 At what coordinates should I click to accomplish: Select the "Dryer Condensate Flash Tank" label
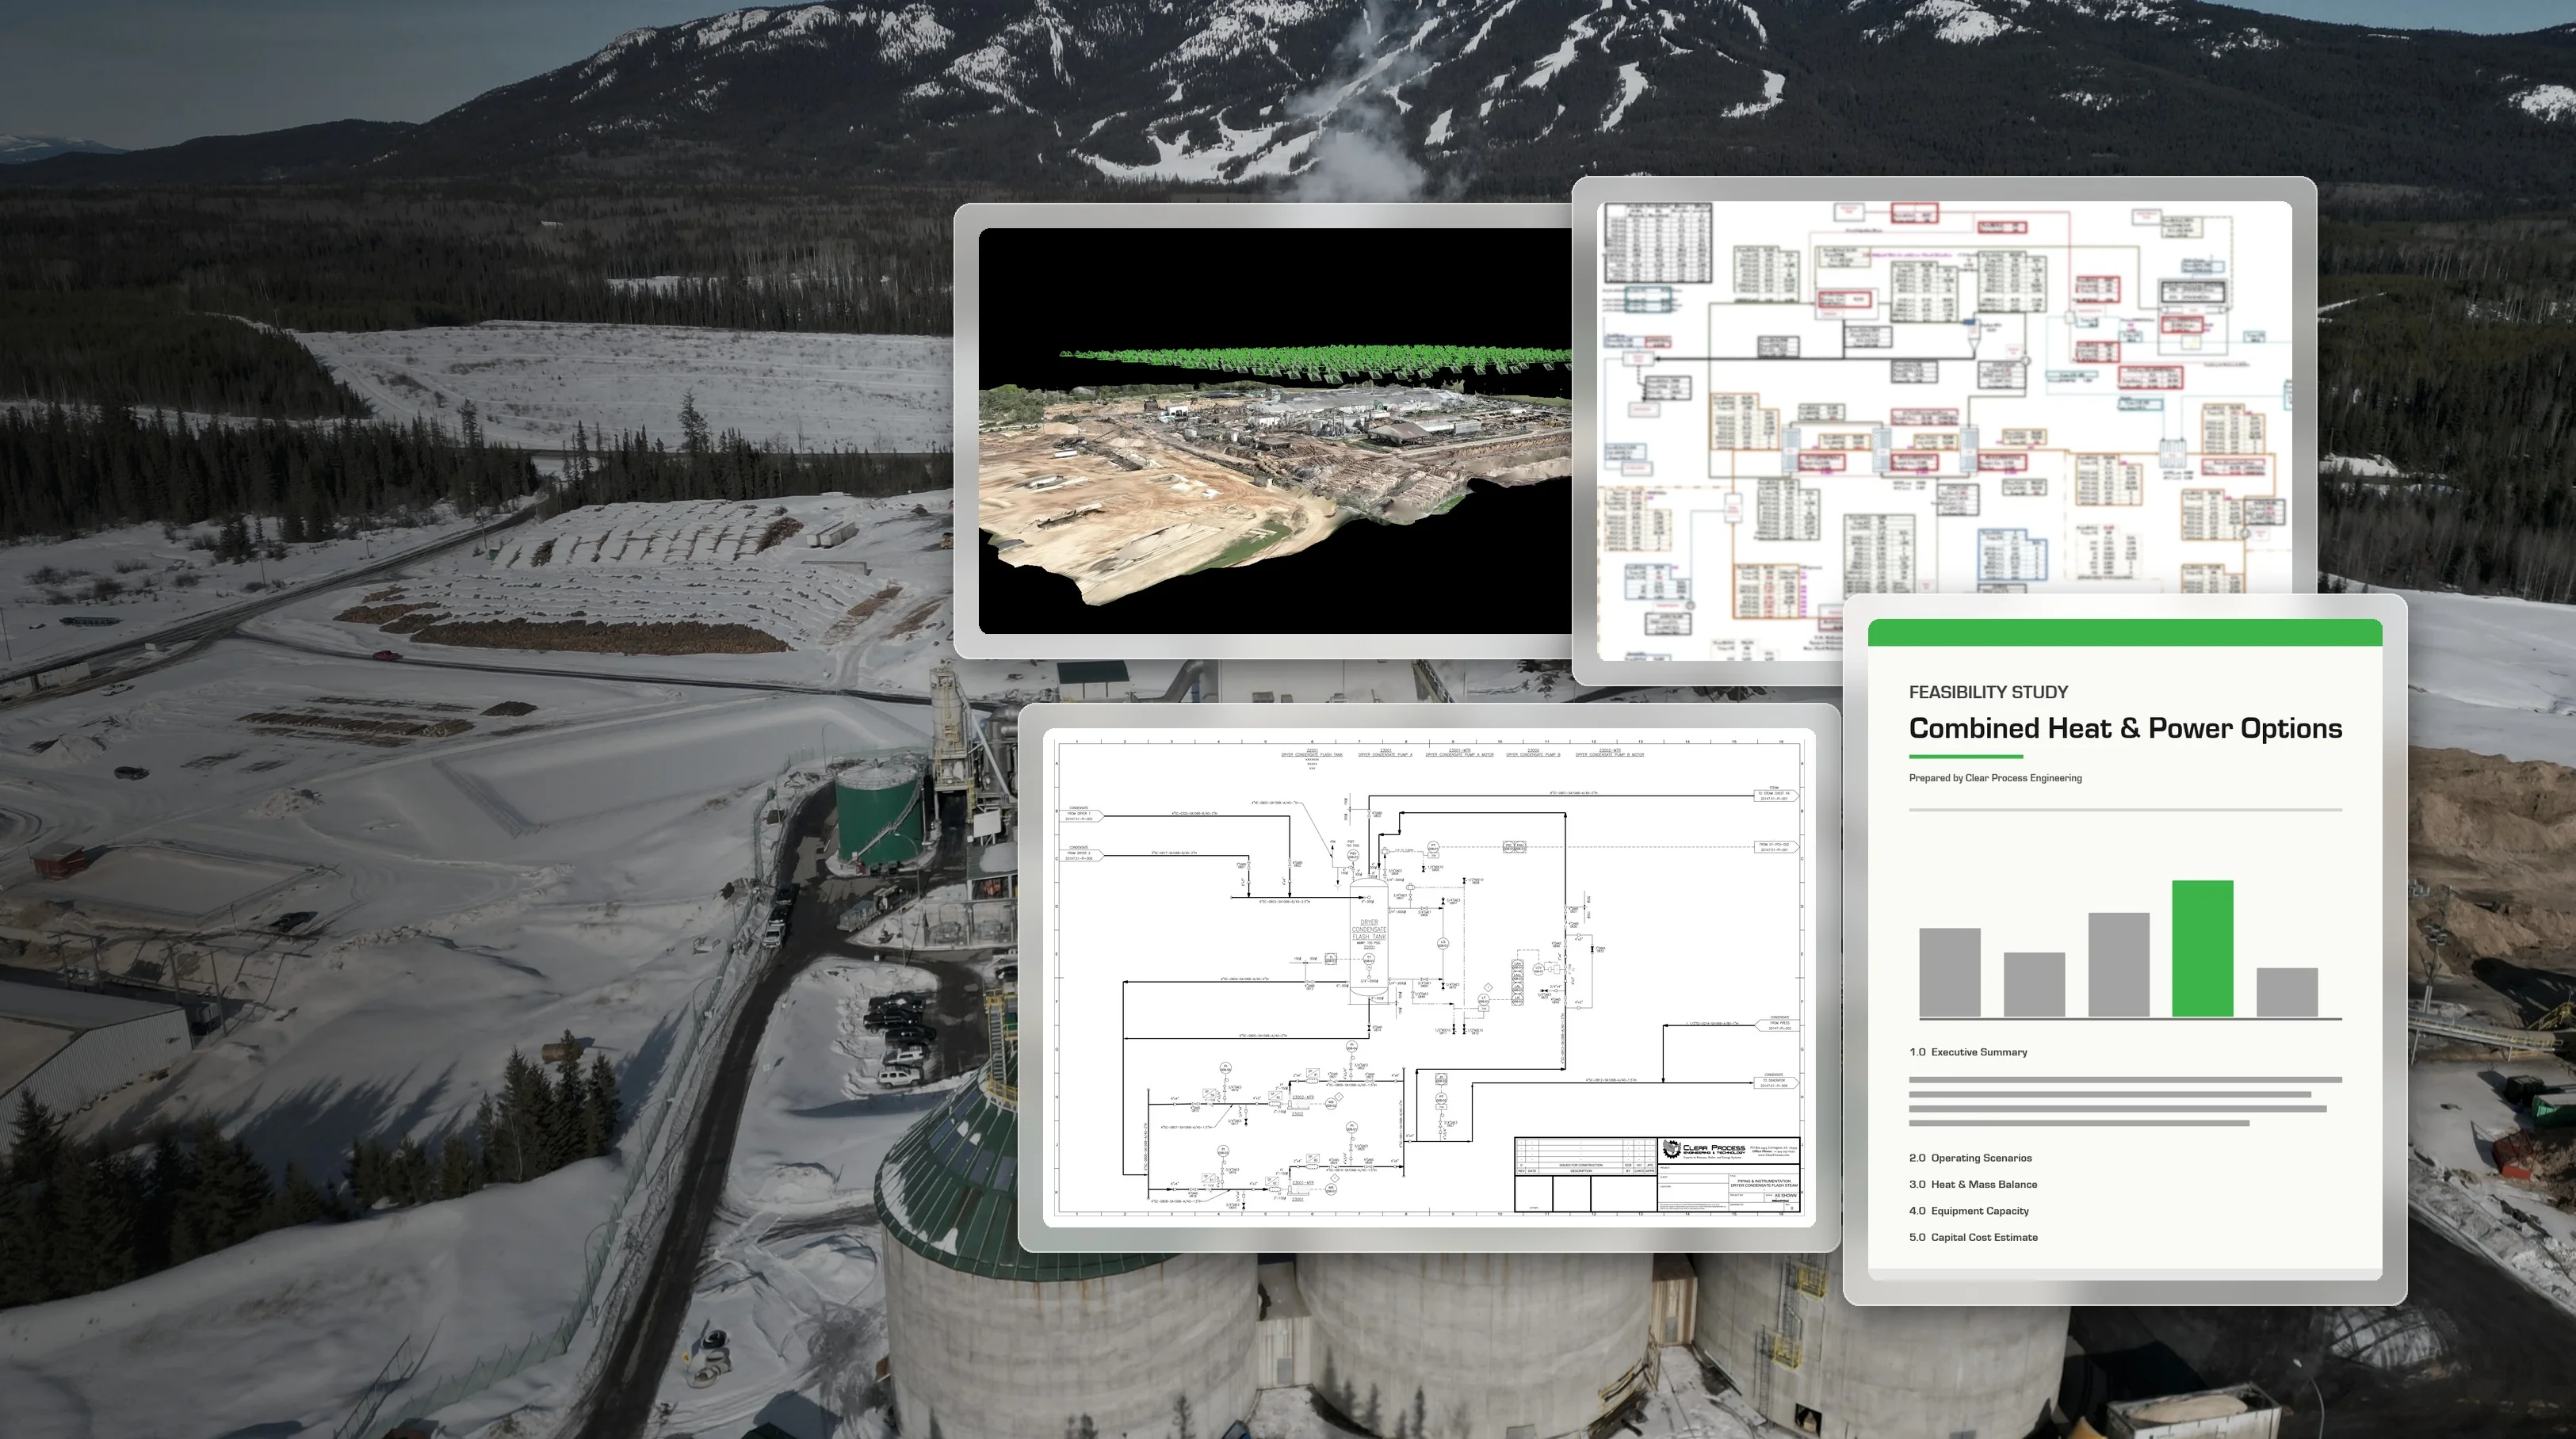(1369, 929)
